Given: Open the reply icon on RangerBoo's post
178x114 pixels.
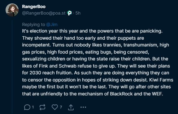Looking at the screenshot, I should click(27, 107).
